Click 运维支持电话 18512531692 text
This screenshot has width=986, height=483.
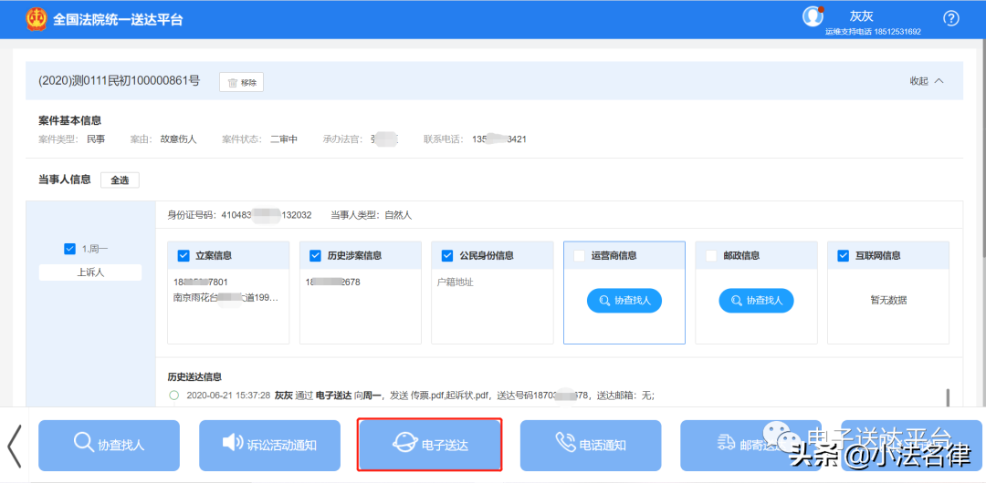click(873, 31)
